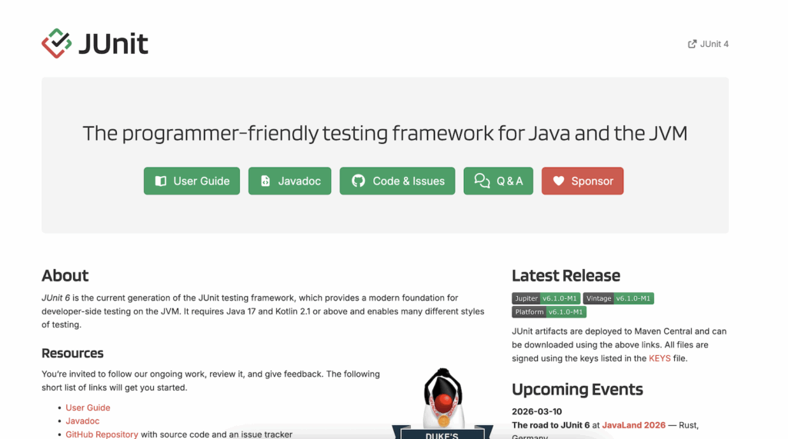
Task: Open the JavaLand 2026 event link
Action: click(633, 425)
